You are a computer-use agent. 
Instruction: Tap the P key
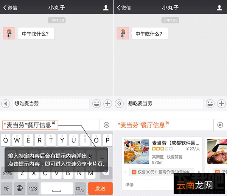(x=107, y=140)
